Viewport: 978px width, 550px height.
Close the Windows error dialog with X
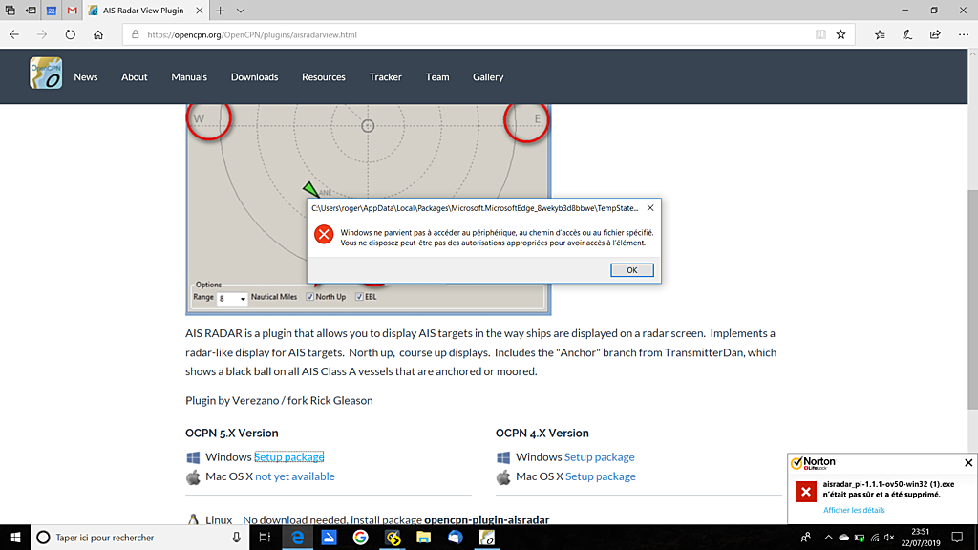(x=649, y=207)
